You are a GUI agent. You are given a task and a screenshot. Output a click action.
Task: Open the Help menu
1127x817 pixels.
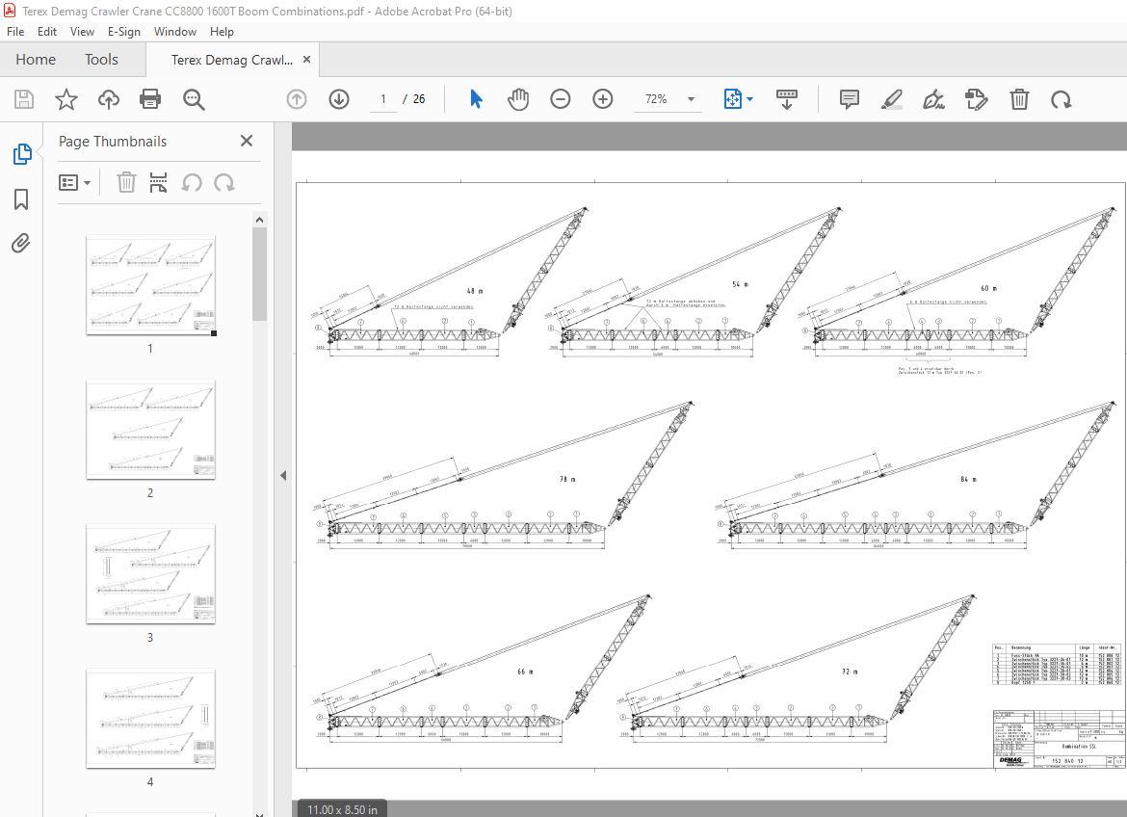[222, 32]
